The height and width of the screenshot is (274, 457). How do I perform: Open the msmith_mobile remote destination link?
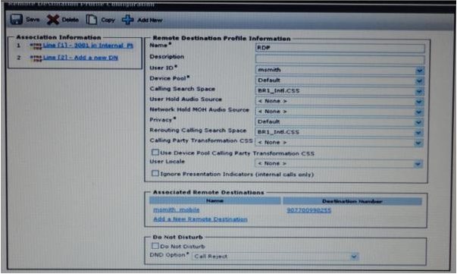[177, 209]
